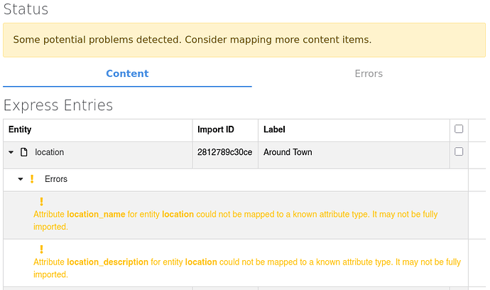The image size is (490, 290).
Task: Click the warning icon above the location_name message
Action: (x=42, y=202)
